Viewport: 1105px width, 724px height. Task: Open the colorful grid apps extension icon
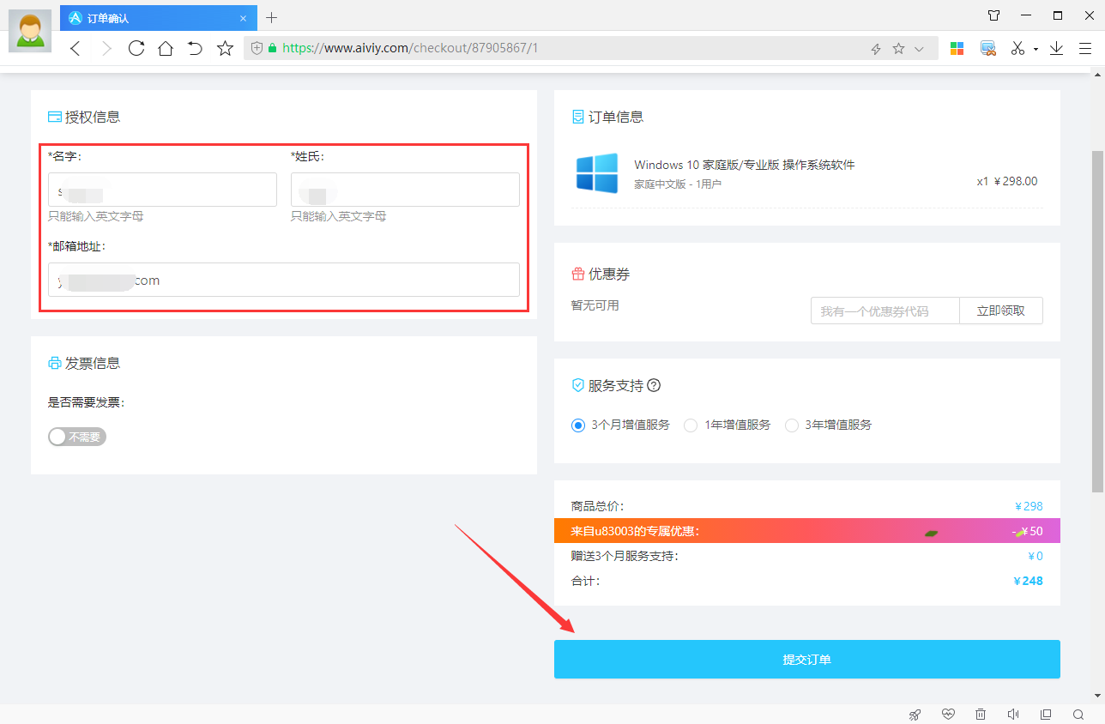point(957,49)
